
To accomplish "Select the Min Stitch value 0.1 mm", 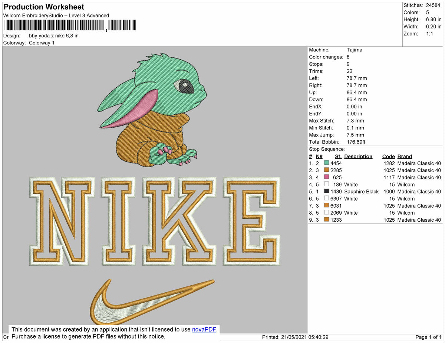I will (355, 128).
